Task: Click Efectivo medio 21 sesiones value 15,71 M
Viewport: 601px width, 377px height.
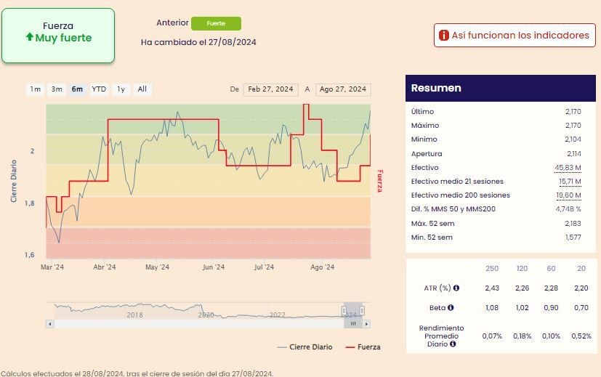Action: [570, 181]
